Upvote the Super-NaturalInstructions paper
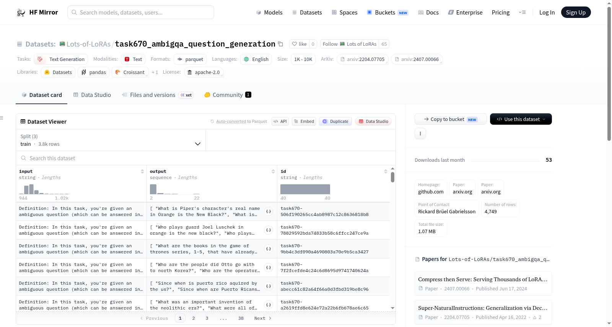Screen dimensions: 612x327 pyautogui.click(x=537, y=317)
